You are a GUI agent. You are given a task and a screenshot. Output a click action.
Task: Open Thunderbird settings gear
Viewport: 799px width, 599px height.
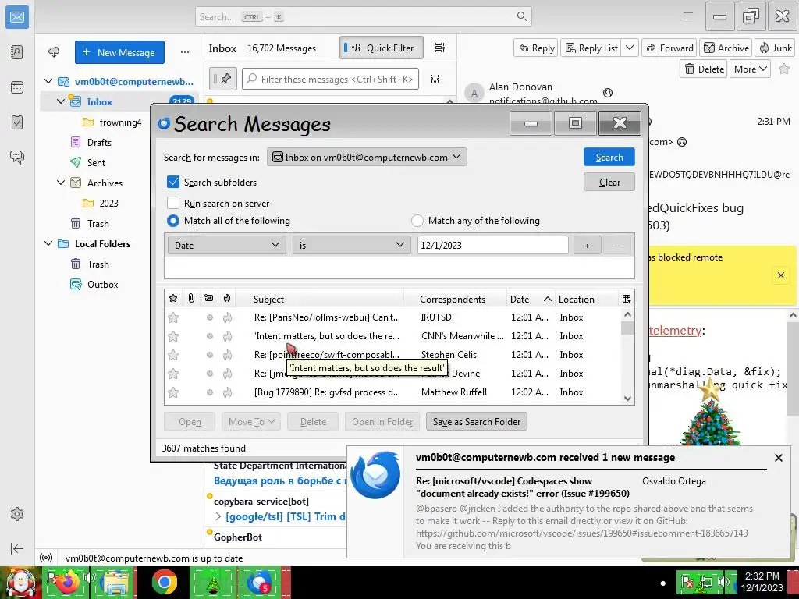[17, 514]
